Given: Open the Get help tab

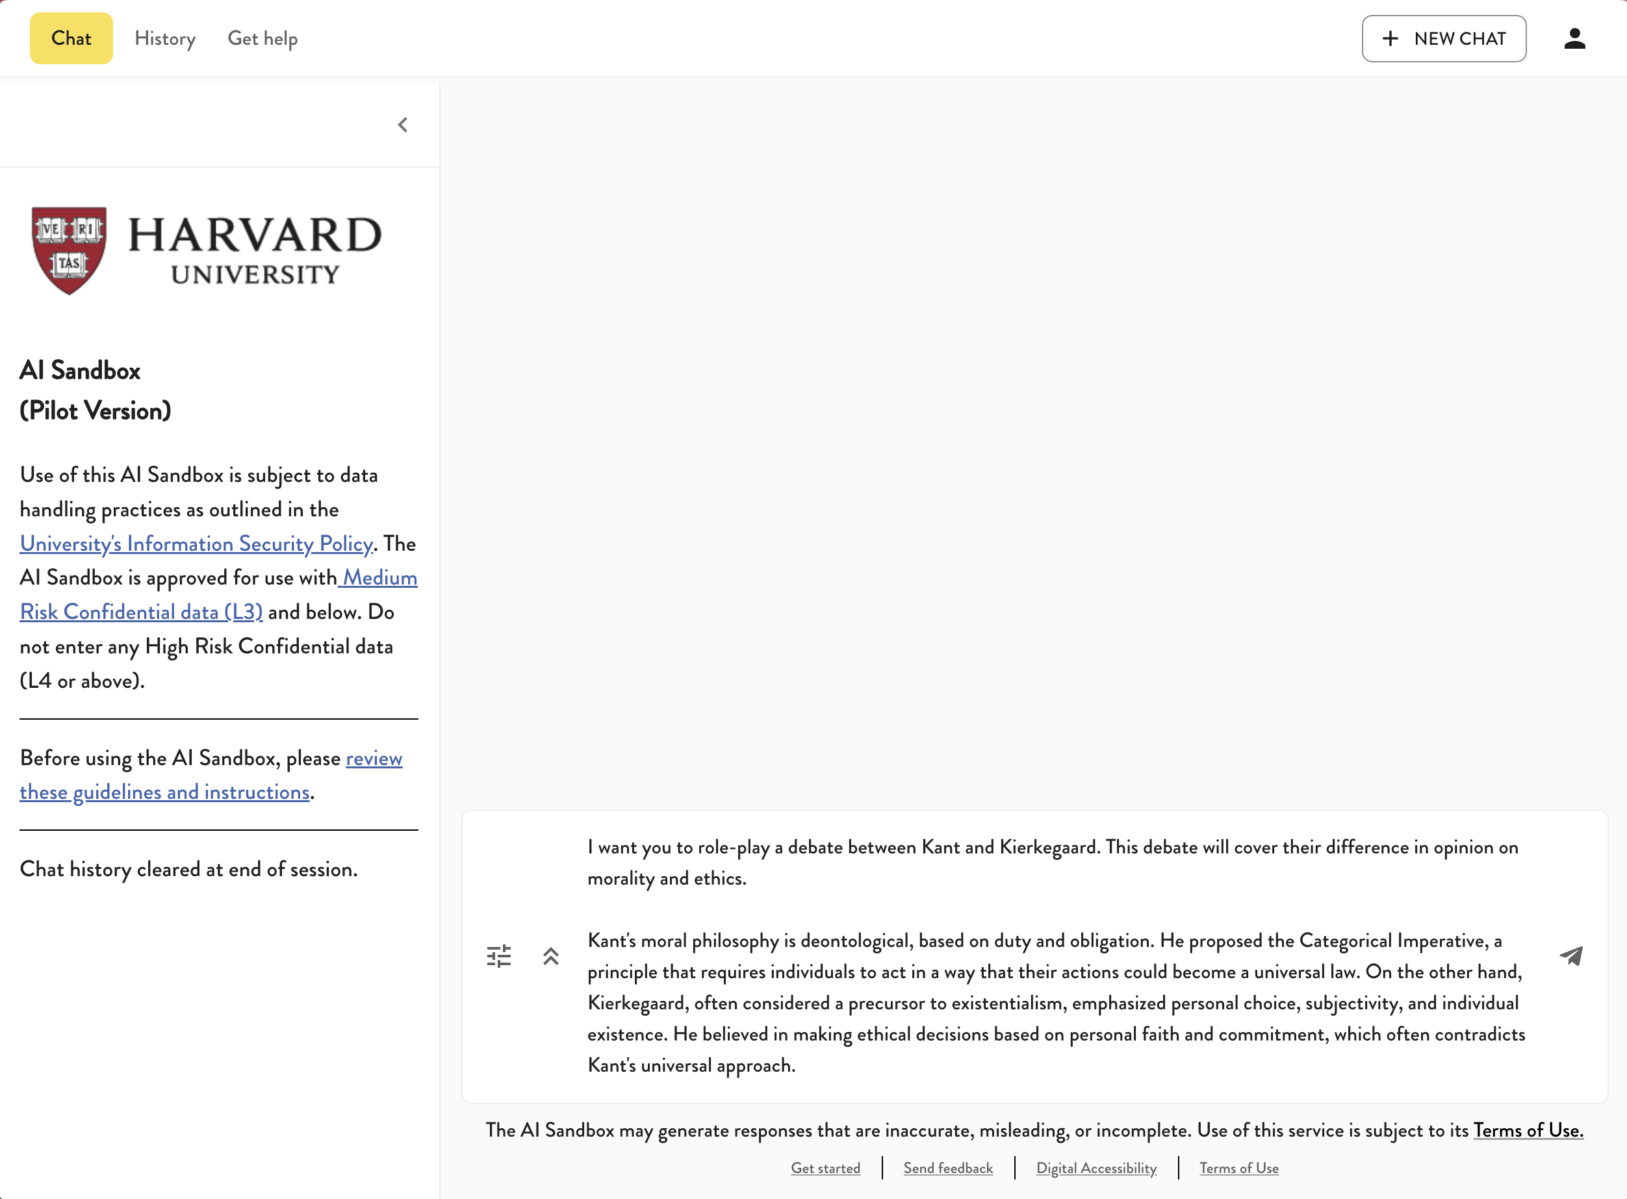Looking at the screenshot, I should (x=262, y=38).
